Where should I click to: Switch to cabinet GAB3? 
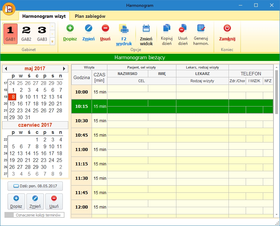pos(42,34)
